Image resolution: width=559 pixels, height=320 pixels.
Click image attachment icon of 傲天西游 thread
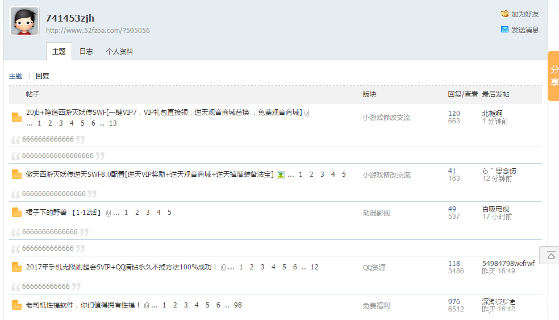click(x=281, y=175)
